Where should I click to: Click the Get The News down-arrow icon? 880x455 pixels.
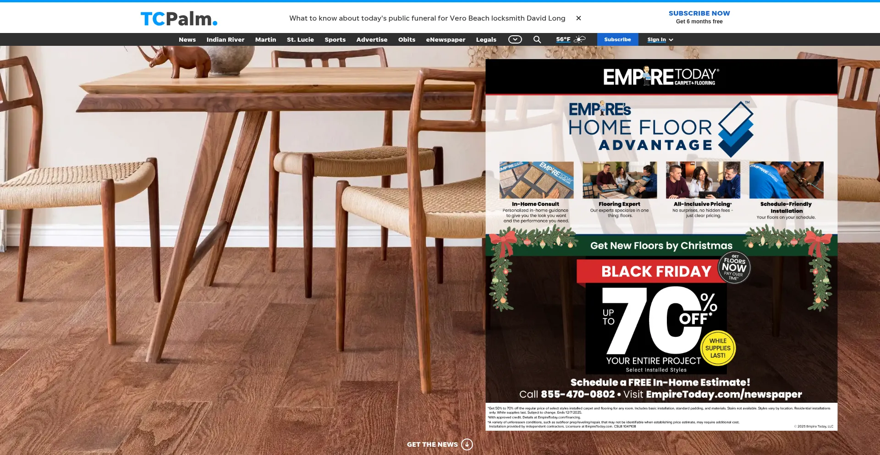point(467,444)
